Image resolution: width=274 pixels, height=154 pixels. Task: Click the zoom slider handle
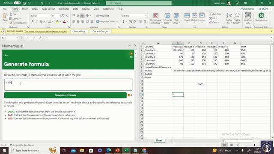point(254,145)
